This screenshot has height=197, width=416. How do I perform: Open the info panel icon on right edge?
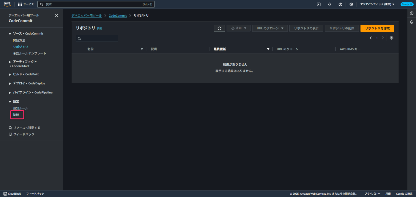pyautogui.click(x=412, y=13)
